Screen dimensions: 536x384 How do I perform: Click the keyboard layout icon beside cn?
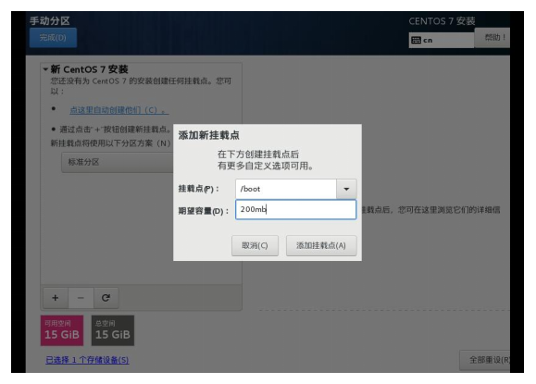pyautogui.click(x=416, y=41)
